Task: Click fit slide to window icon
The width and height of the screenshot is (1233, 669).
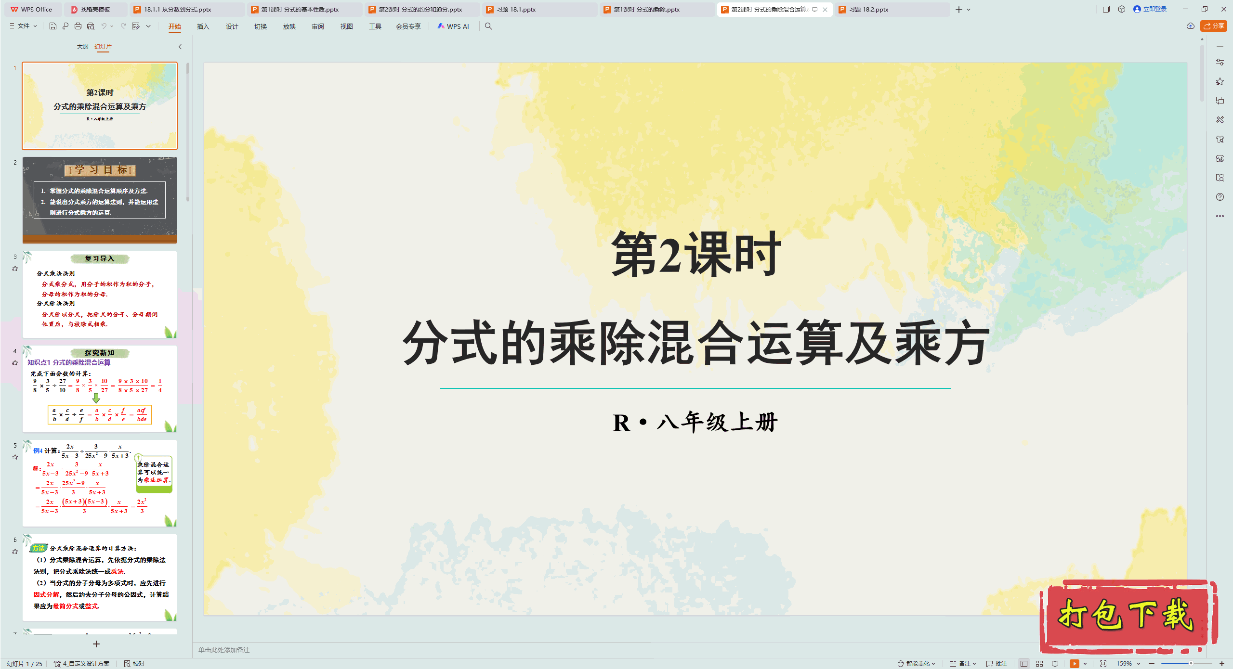Action: tap(1103, 664)
